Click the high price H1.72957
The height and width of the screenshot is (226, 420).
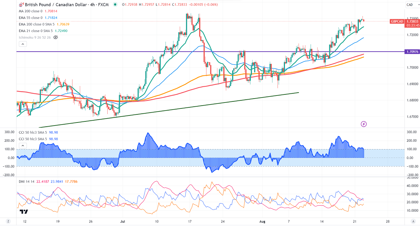pyautogui.click(x=147, y=5)
